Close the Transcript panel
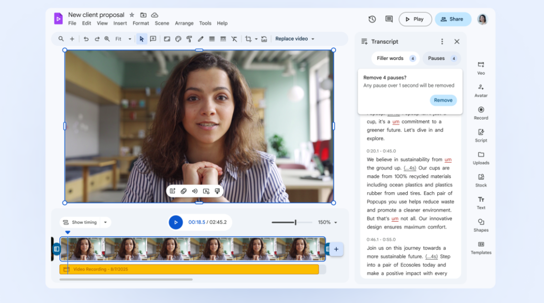 [457, 42]
